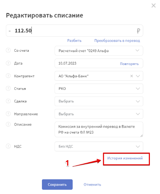Open the История изменений link
This screenshot has height=194, width=160.
[125, 158]
